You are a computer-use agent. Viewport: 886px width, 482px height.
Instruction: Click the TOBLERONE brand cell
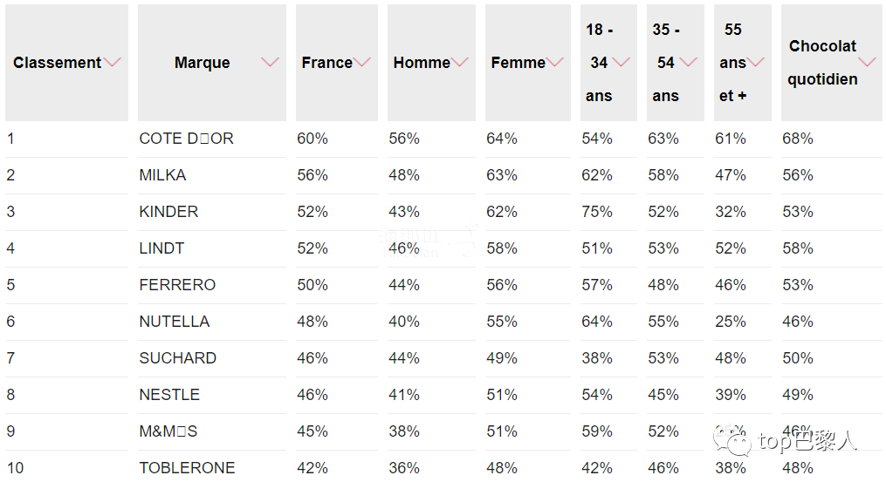tap(187, 468)
